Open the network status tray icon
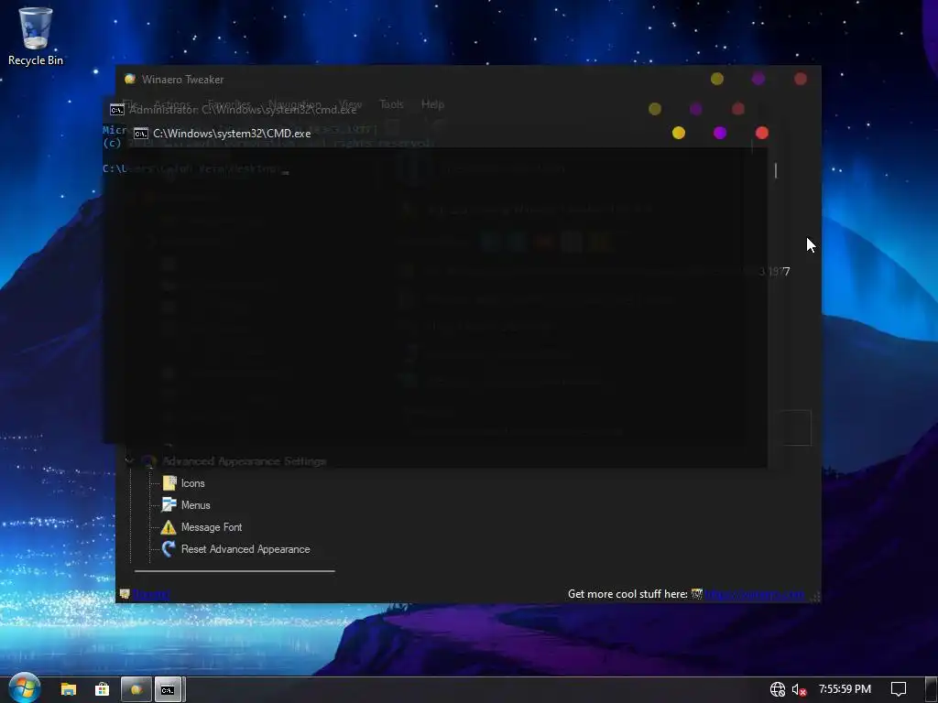Screen dimensions: 938x703 [x=777, y=689]
